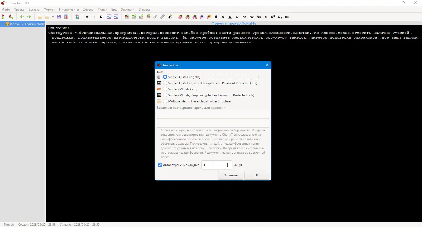Apply heading 2 style

252,17
